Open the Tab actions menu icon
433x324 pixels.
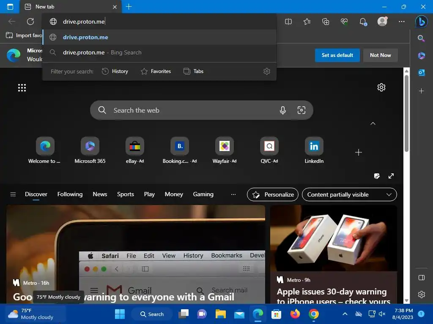(10, 7)
